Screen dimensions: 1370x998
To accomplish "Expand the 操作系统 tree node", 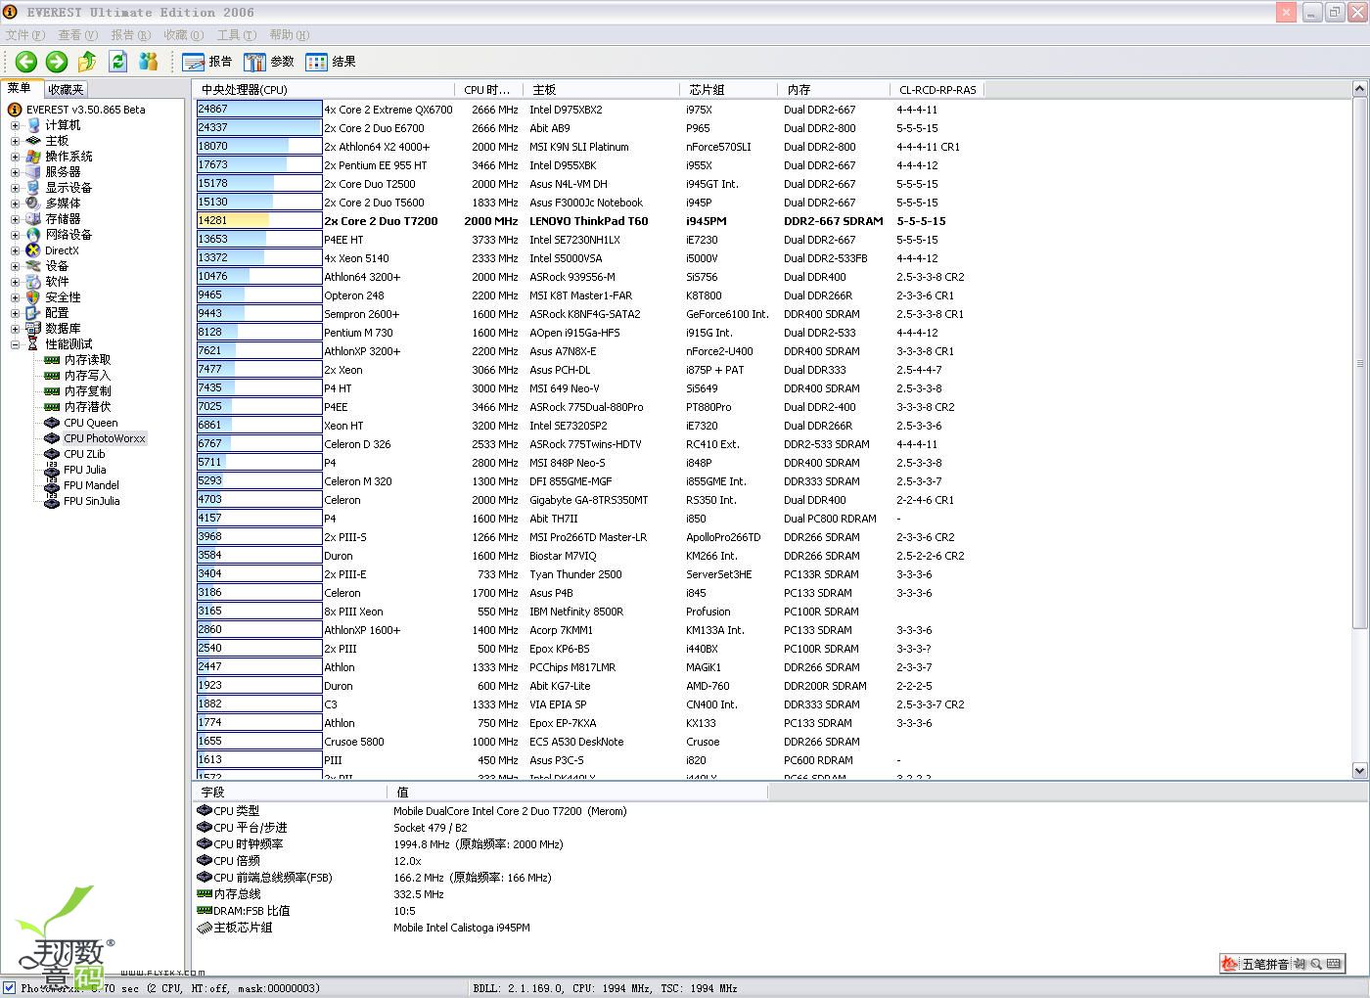I will point(15,157).
